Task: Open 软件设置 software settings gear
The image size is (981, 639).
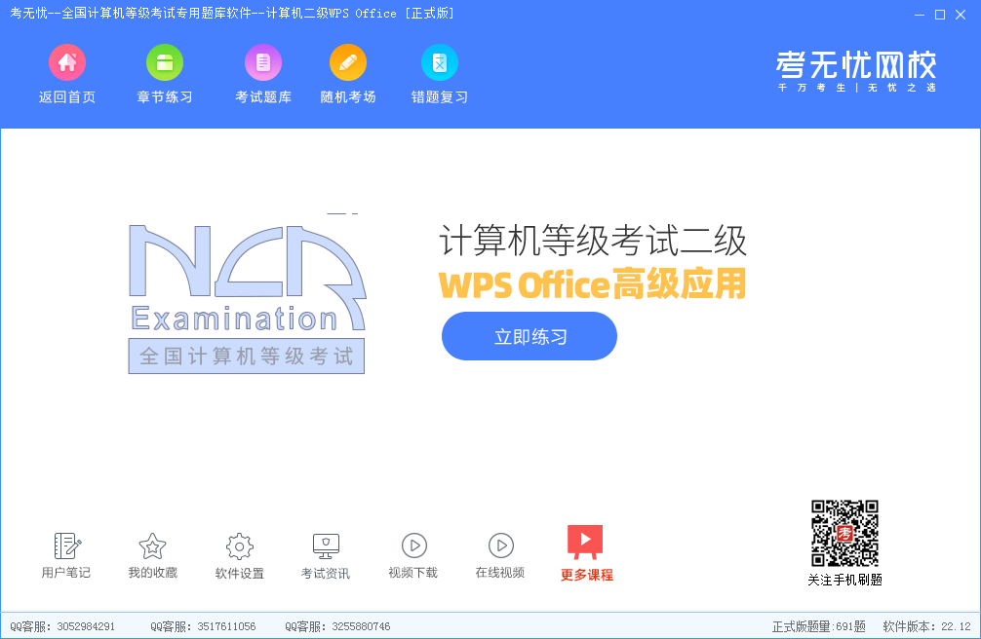Action: coord(239,546)
